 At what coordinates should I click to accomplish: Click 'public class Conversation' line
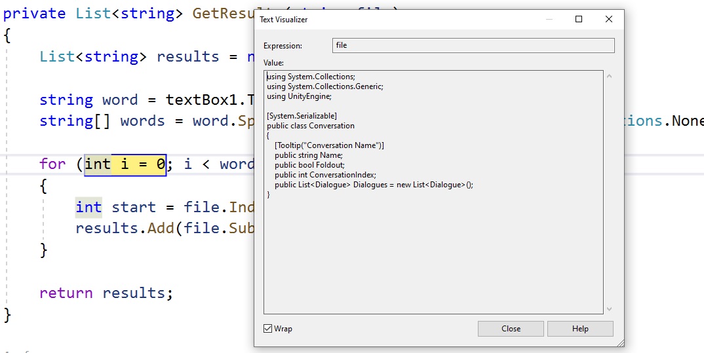pyautogui.click(x=311, y=126)
